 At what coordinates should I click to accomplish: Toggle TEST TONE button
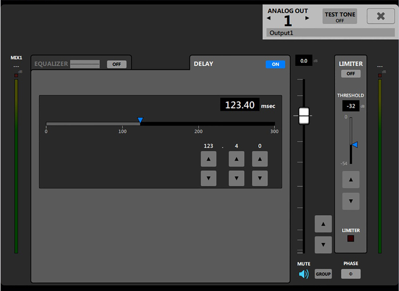(340, 16)
